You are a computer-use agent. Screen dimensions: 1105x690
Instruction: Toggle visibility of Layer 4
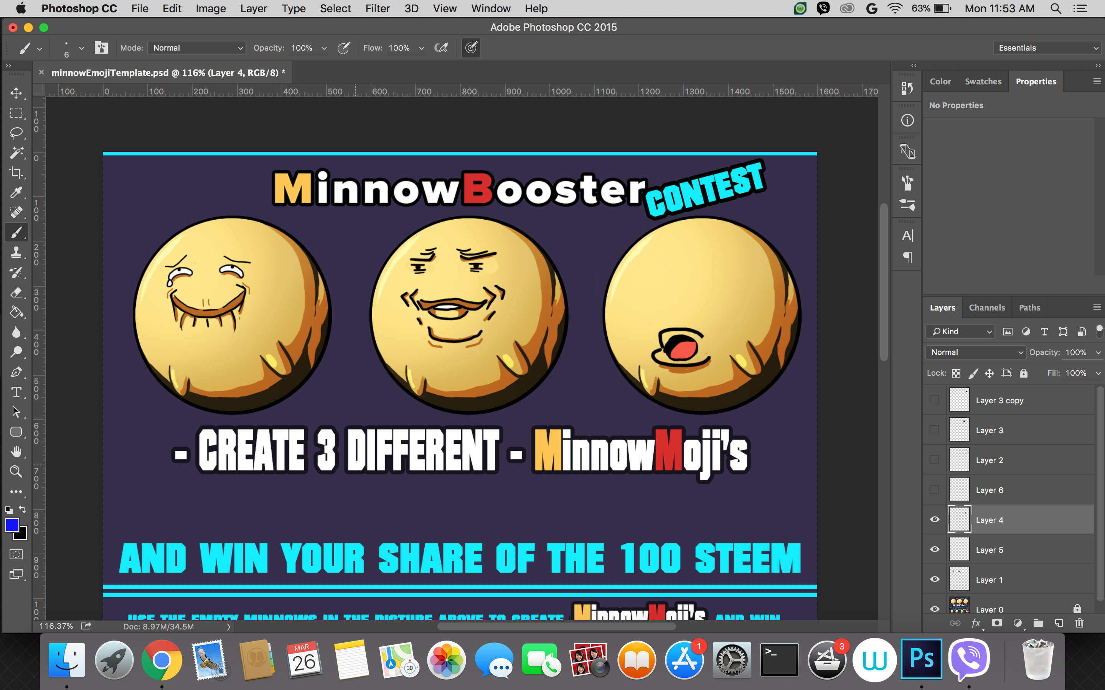coord(935,520)
